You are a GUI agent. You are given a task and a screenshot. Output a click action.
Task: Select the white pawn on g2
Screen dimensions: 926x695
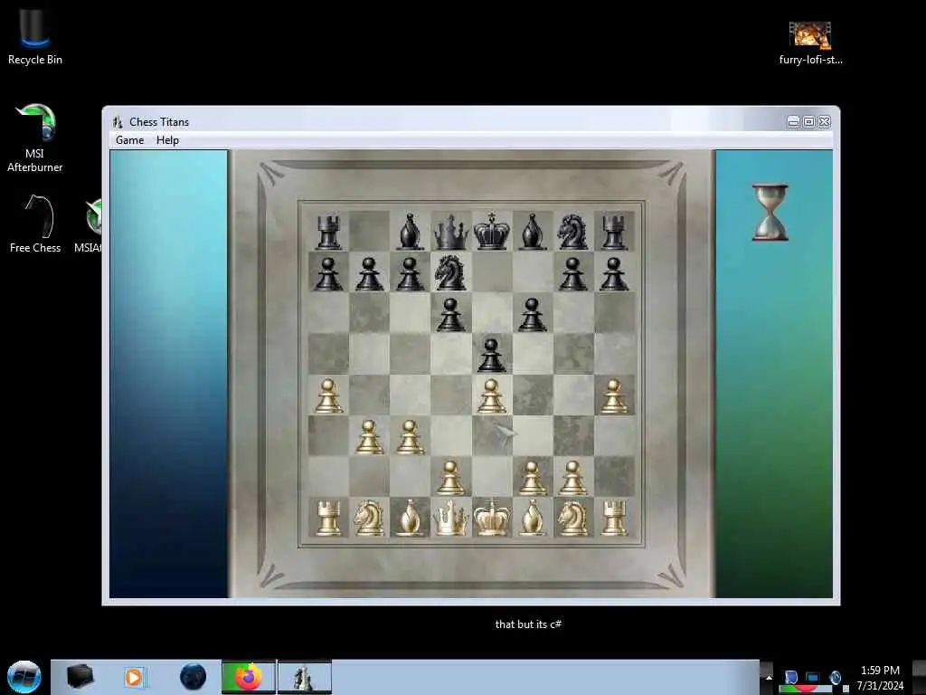tap(572, 478)
